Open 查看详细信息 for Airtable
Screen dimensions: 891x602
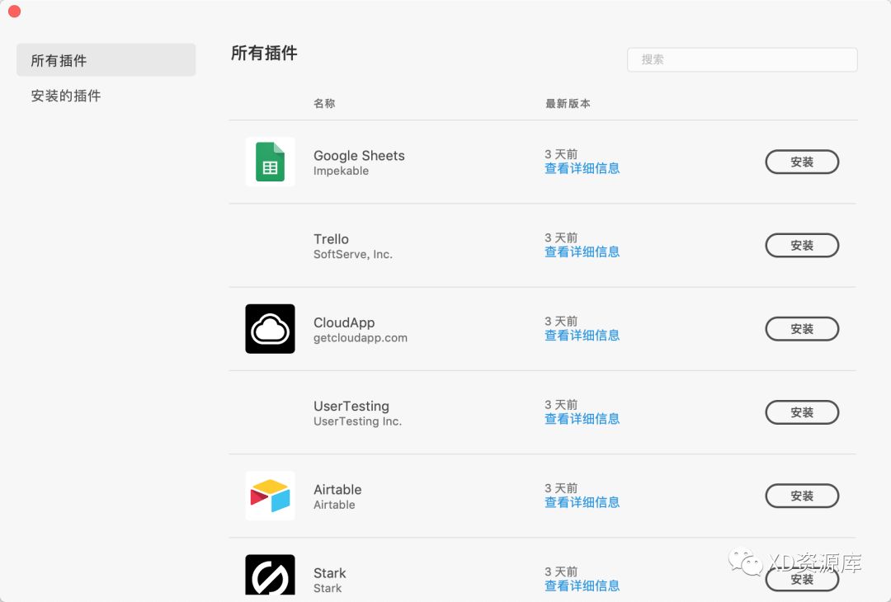point(582,502)
